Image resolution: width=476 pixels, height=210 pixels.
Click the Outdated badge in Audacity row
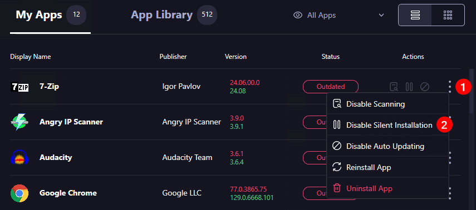(x=315, y=158)
